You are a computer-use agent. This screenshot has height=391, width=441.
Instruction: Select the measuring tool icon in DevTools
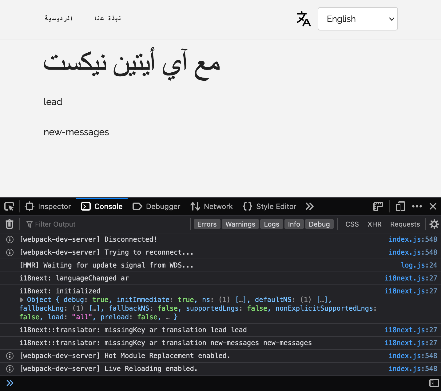[378, 206]
